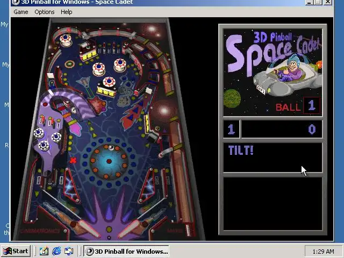This screenshot has height=258, width=344.
Task: Open the Game menu
Action: [21, 12]
